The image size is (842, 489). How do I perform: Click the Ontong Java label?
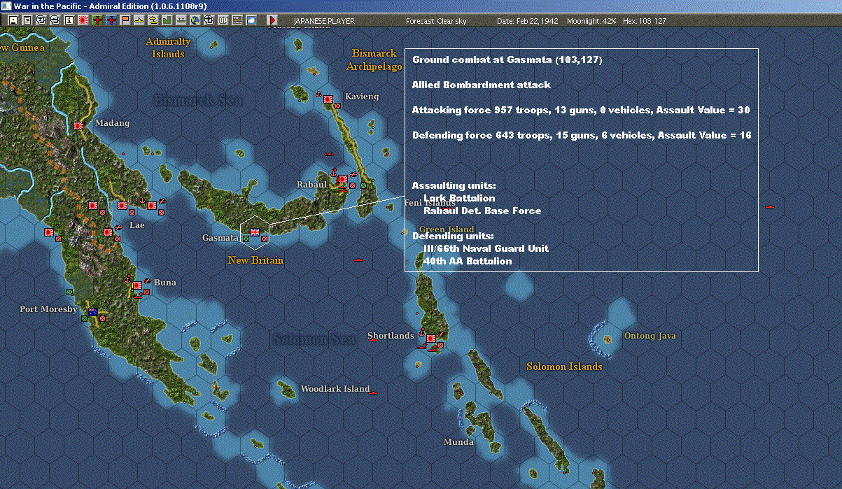pyautogui.click(x=650, y=336)
